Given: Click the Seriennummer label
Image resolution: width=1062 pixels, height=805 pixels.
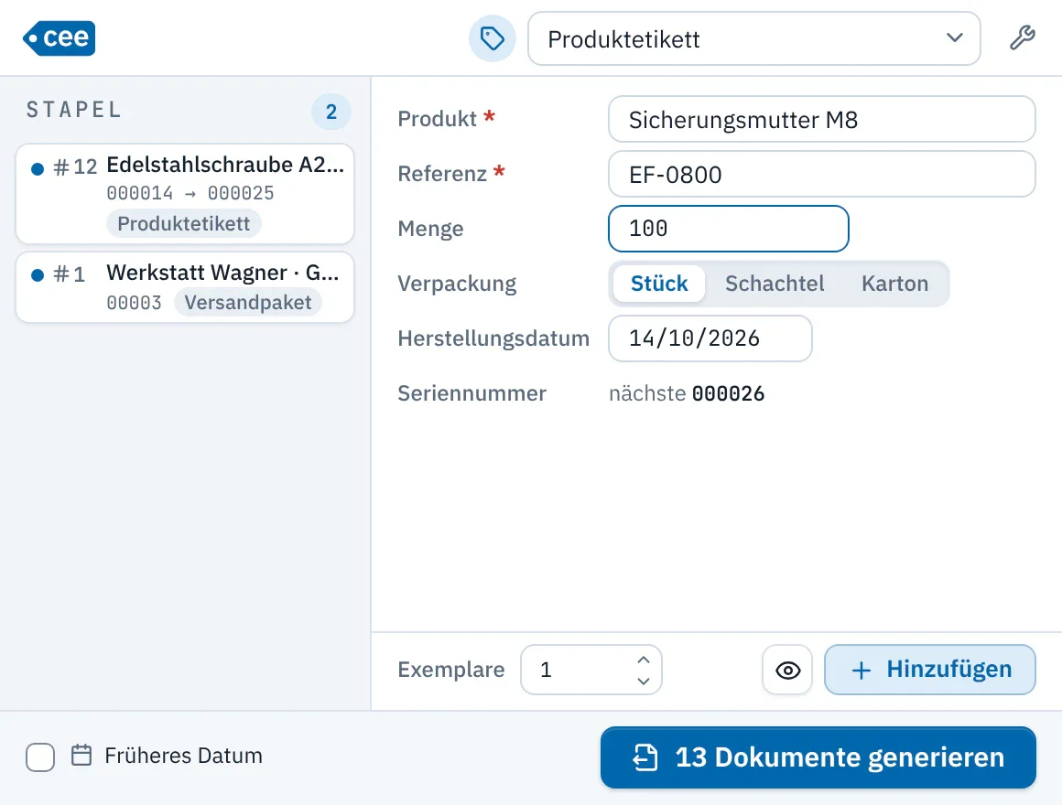Looking at the screenshot, I should [x=471, y=393].
